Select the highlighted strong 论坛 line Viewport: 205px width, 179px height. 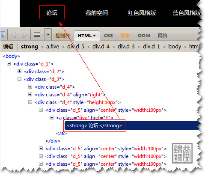132,125
